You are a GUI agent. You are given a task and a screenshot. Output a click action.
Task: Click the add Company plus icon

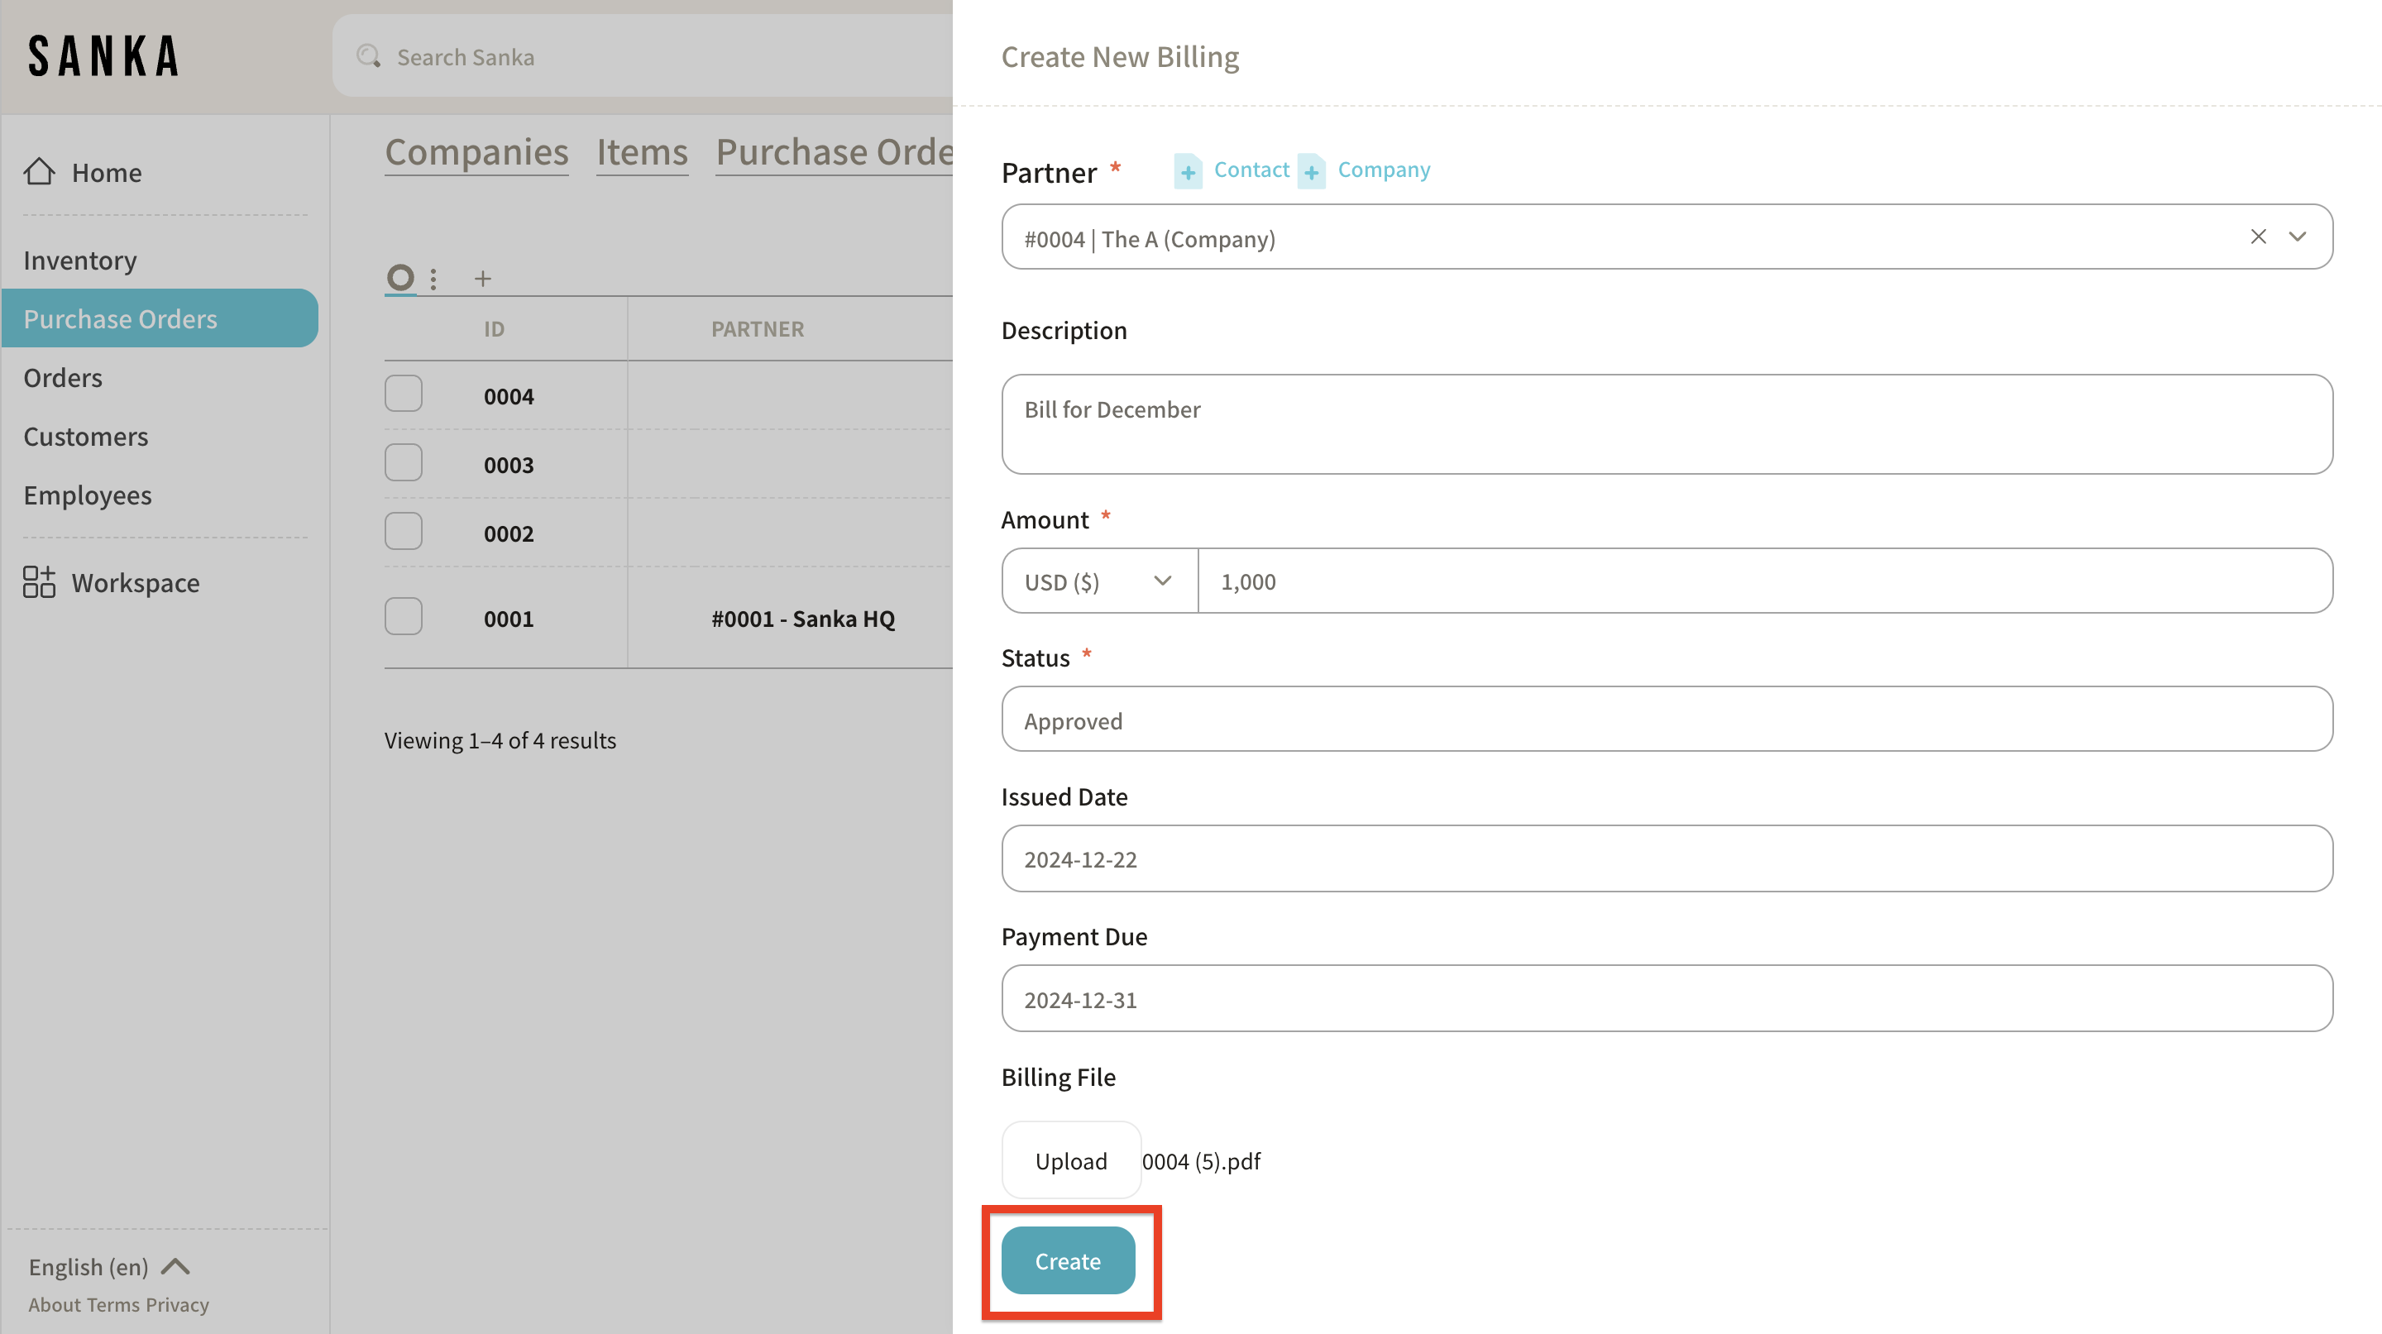(1311, 171)
